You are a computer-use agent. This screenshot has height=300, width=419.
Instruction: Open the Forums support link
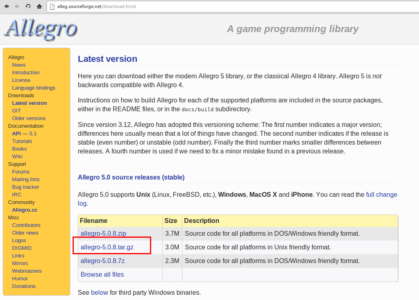(x=21, y=171)
